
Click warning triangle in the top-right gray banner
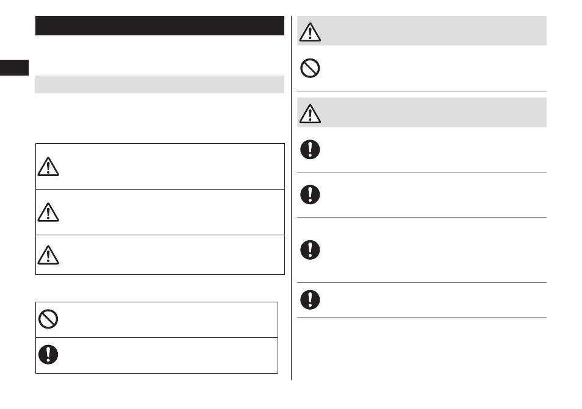click(x=310, y=32)
